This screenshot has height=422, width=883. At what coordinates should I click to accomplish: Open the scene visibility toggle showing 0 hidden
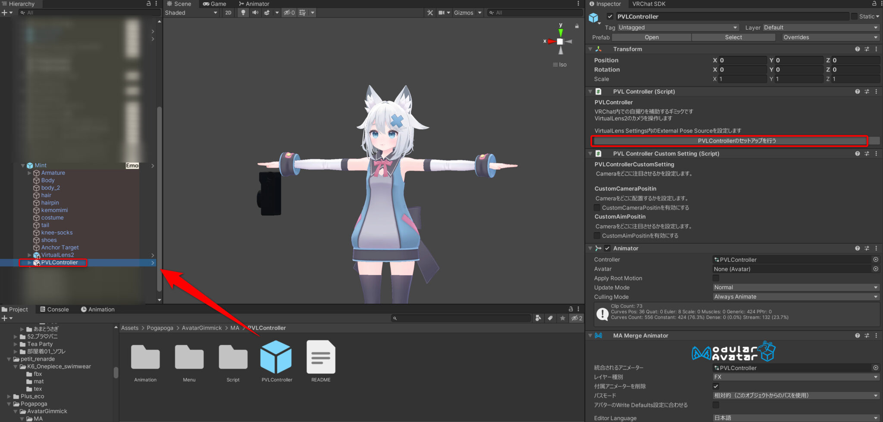(x=289, y=12)
